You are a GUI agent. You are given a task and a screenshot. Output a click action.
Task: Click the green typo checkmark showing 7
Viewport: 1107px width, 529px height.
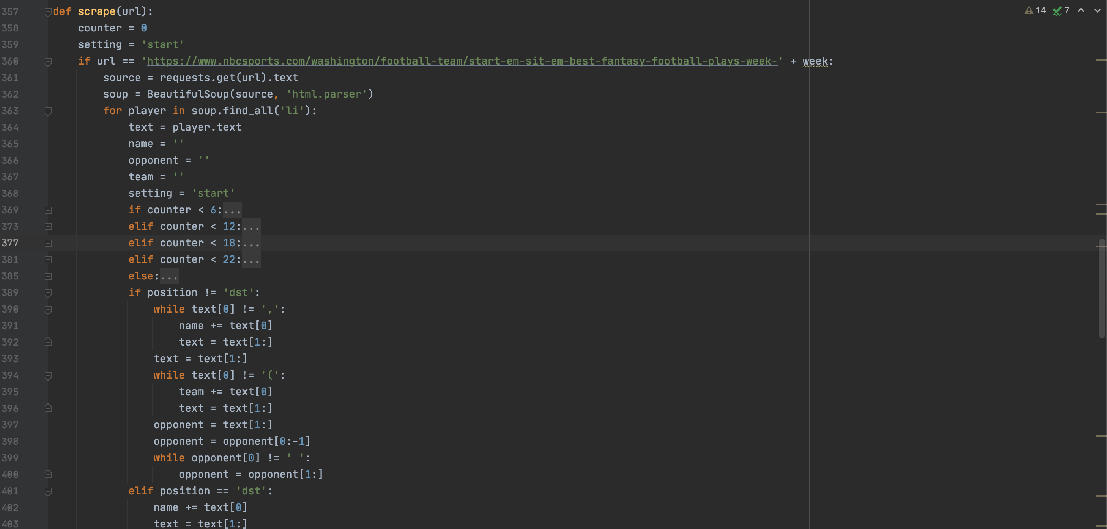(x=1061, y=10)
